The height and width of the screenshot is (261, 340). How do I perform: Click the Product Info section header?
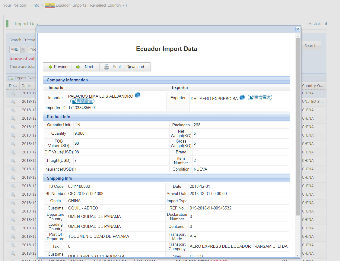[x=166, y=117]
